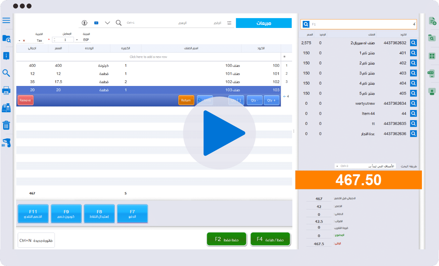The height and width of the screenshot is (266, 439).
Task: Open the Tax dropdown arrow
Action: [19, 41]
